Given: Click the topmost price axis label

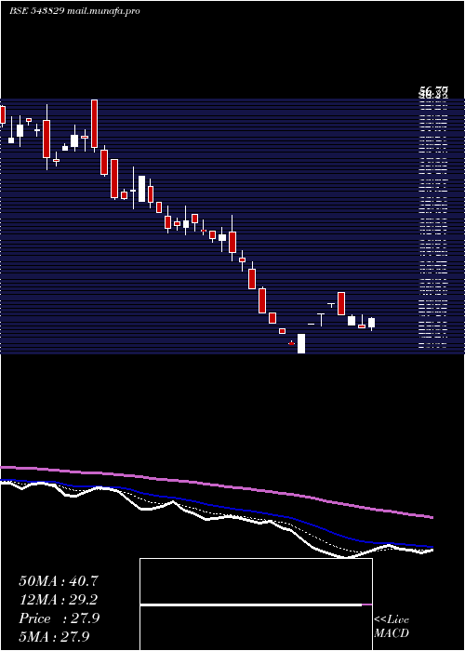Looking at the screenshot, I should click(433, 89).
